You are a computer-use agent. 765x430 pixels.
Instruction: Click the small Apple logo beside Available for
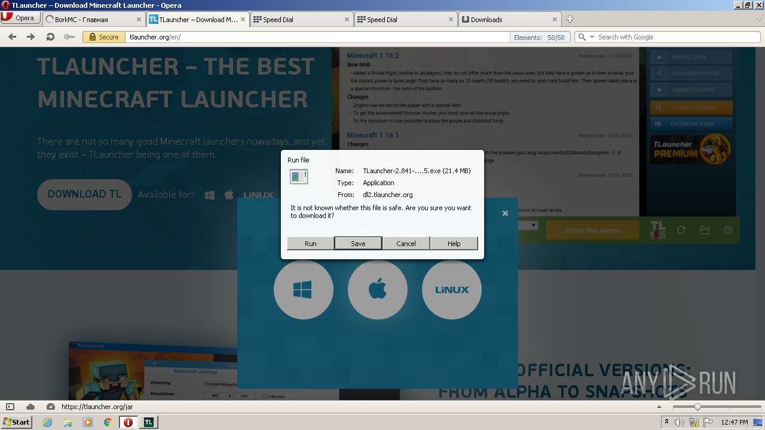click(228, 195)
